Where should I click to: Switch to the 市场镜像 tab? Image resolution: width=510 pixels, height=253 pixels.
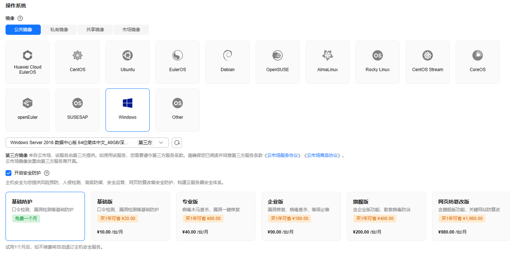131,30
